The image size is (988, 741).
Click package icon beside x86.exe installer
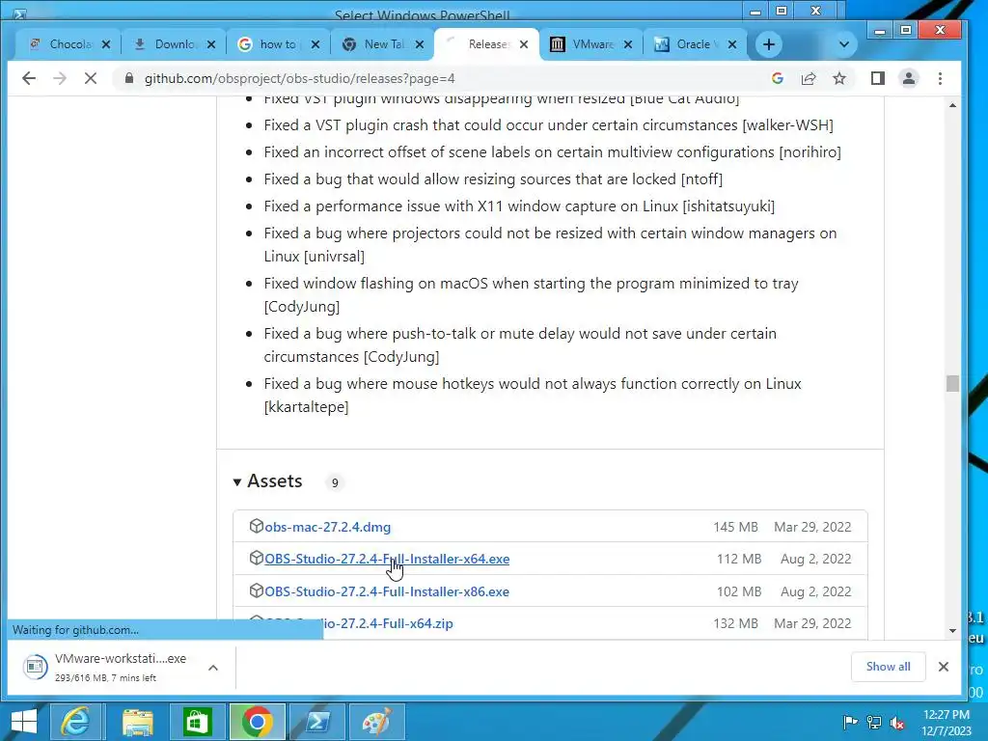[x=256, y=590]
